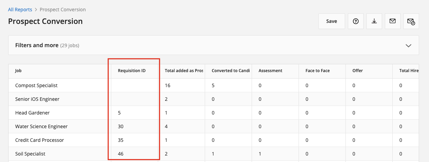Click the help question mark icon
Image resolution: width=429 pixels, height=162 pixels.
356,21
